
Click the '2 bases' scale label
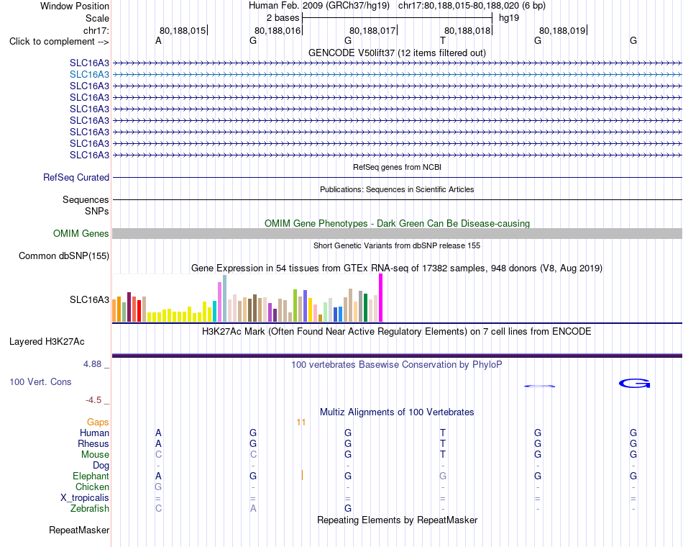click(283, 18)
